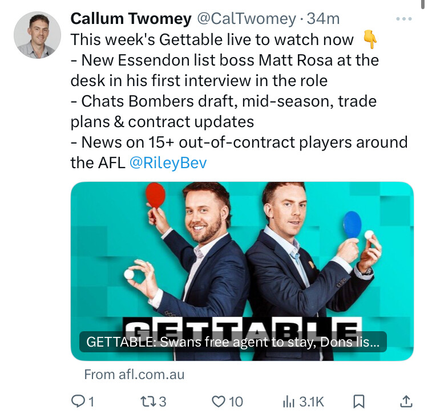Open the tweet via the 34m timestamp
The height and width of the screenshot is (419, 428).
tap(323, 19)
